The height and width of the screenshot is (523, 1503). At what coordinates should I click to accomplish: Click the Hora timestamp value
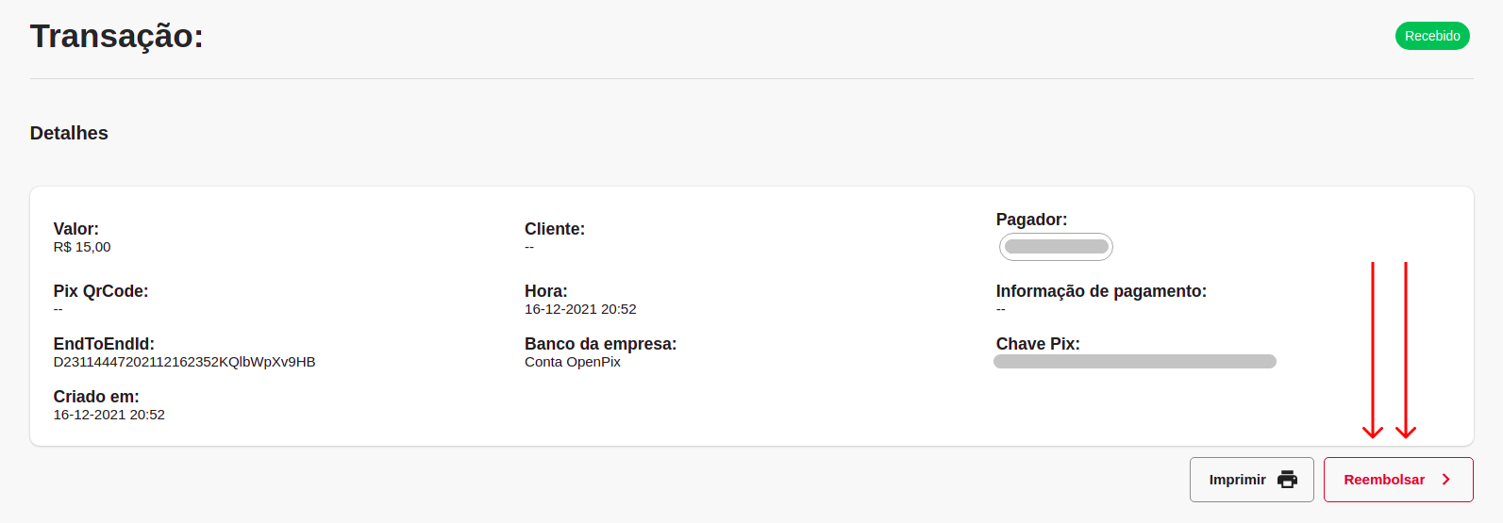pos(580,309)
